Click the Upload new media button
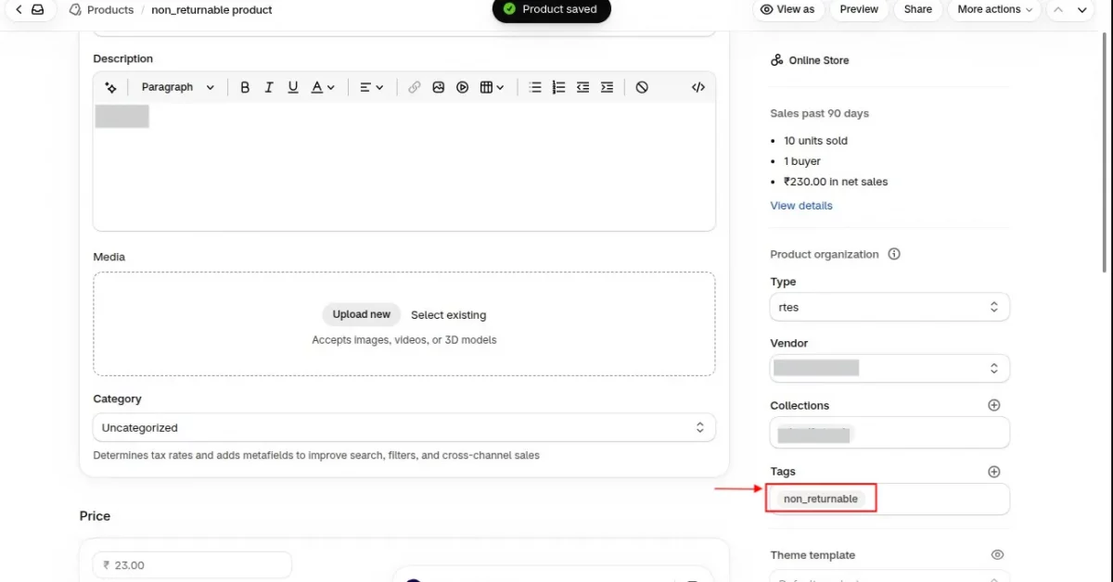Image resolution: width=1113 pixels, height=582 pixels. (x=362, y=314)
